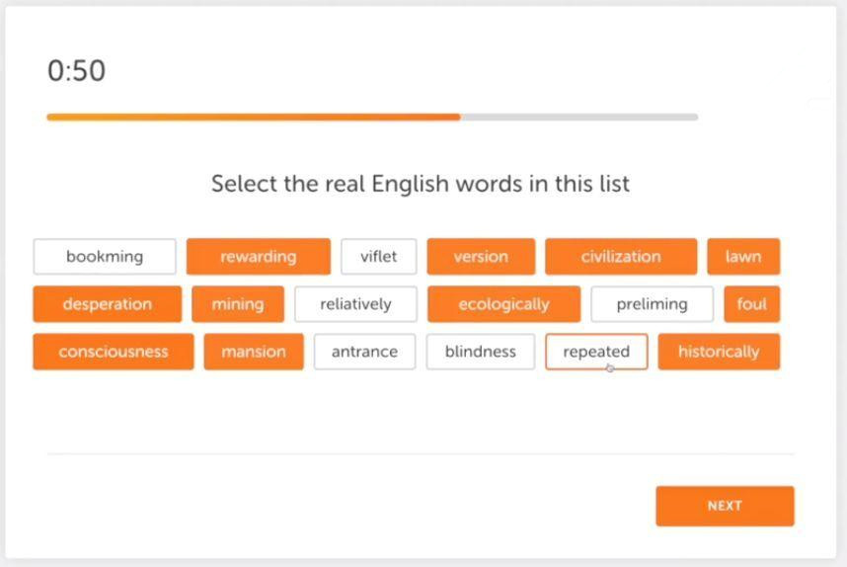
Task: Deselect the word 'historically'
Action: (x=719, y=352)
